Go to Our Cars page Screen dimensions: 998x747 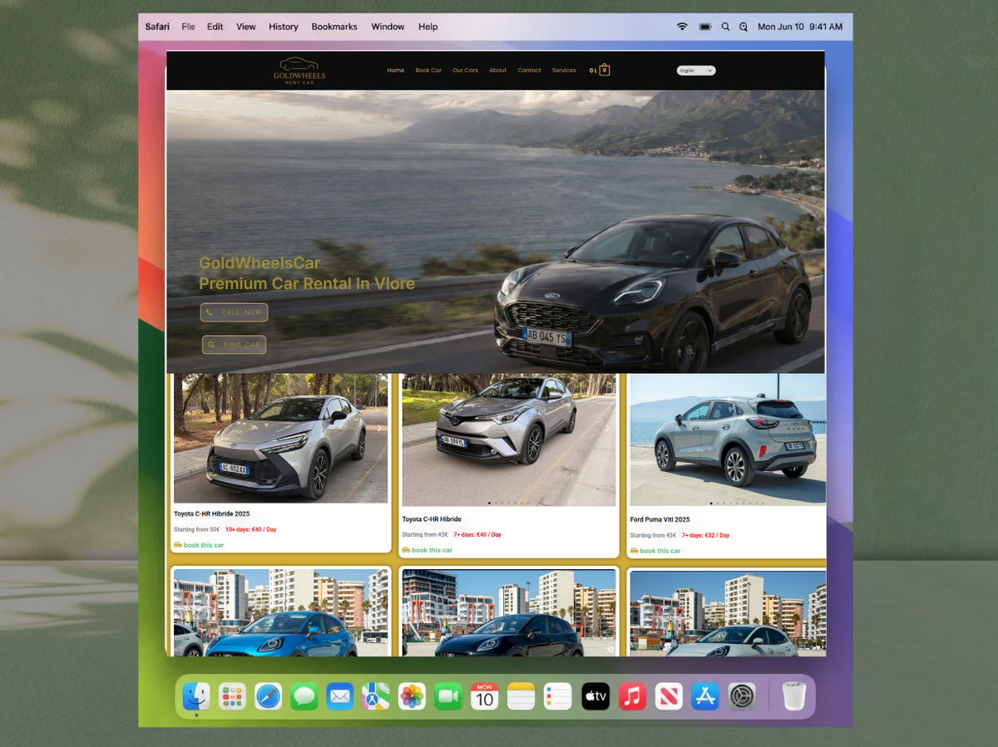click(465, 71)
